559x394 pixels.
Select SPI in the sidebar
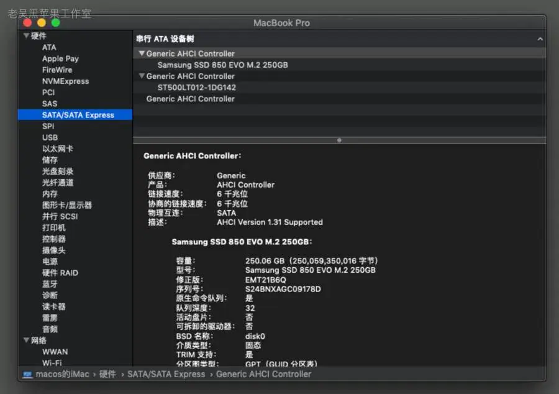point(48,126)
